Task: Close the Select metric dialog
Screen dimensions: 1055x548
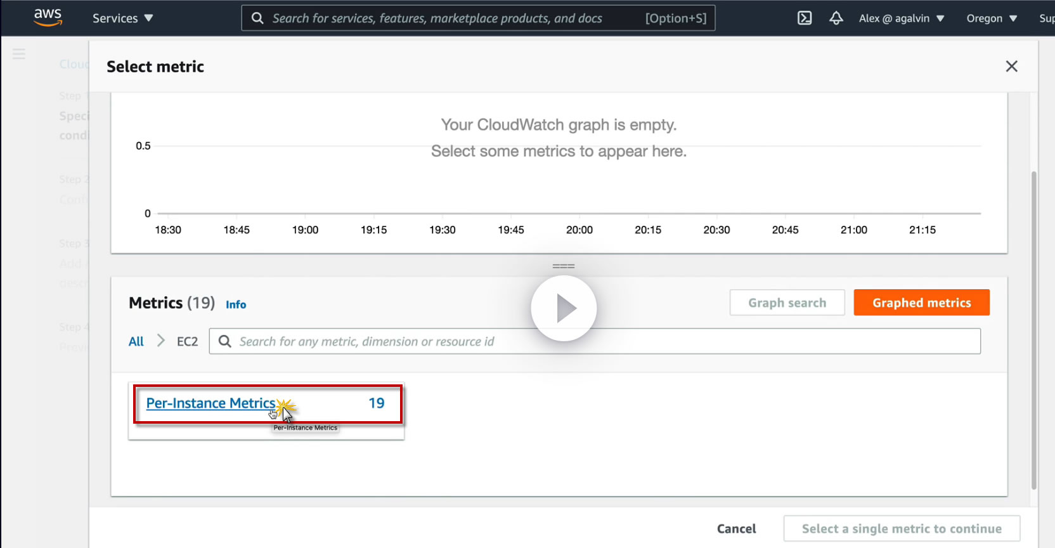Action: pos(1011,67)
